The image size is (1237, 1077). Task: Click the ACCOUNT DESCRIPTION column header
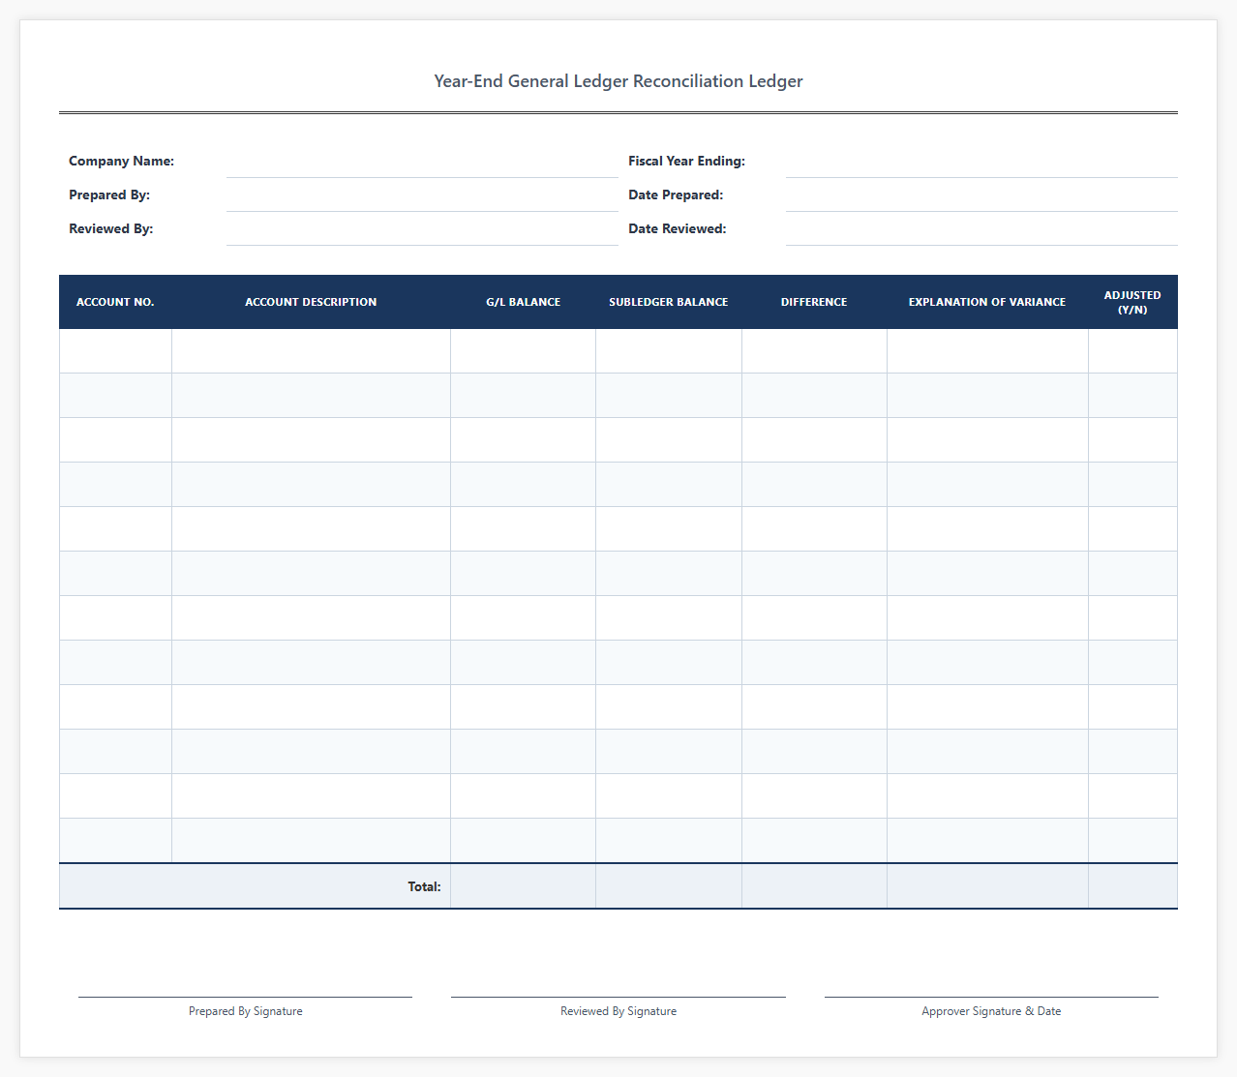click(x=311, y=302)
